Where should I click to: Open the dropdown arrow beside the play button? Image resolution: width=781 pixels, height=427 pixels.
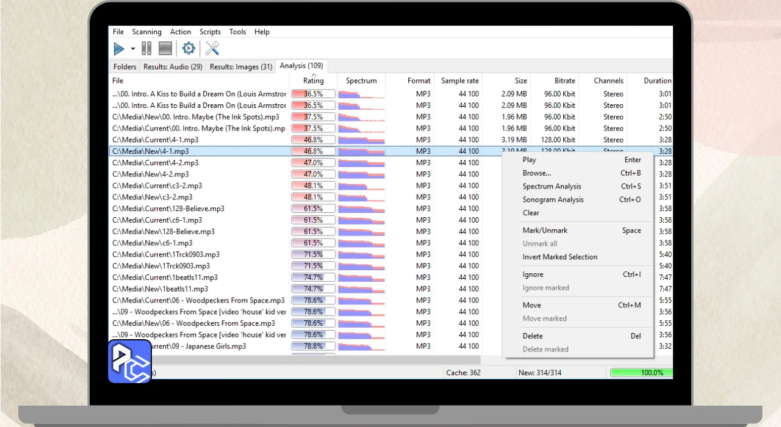(133, 49)
